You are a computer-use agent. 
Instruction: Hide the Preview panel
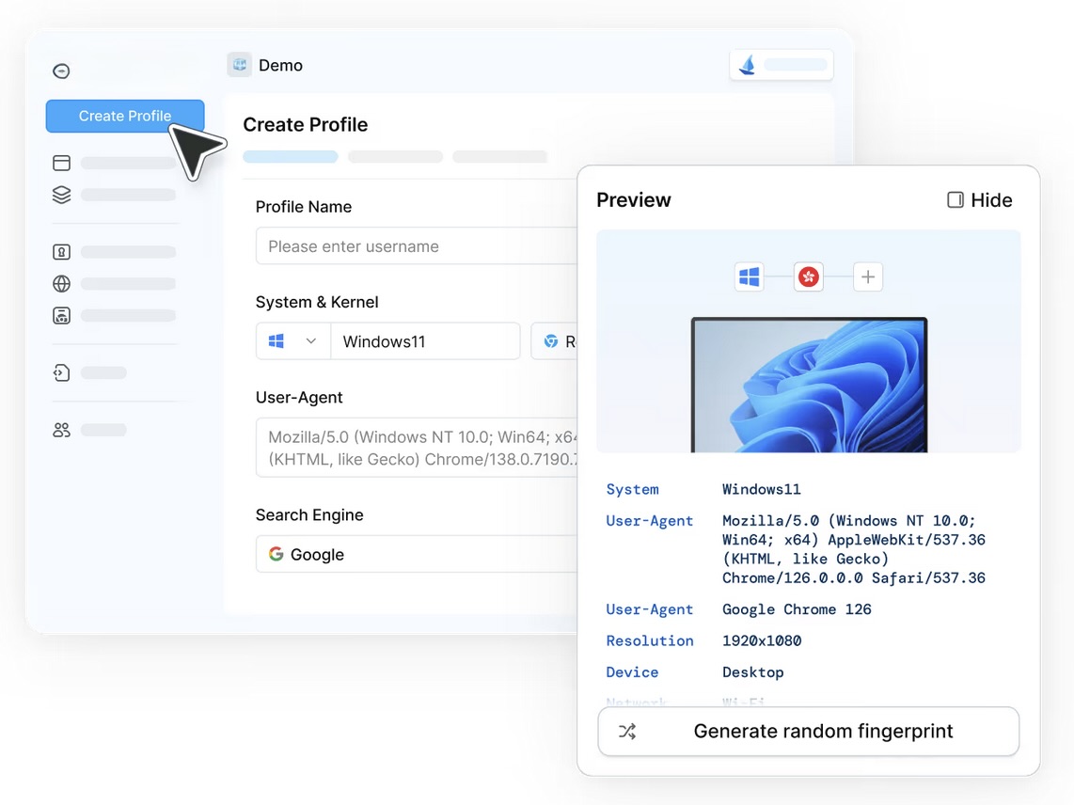click(979, 200)
